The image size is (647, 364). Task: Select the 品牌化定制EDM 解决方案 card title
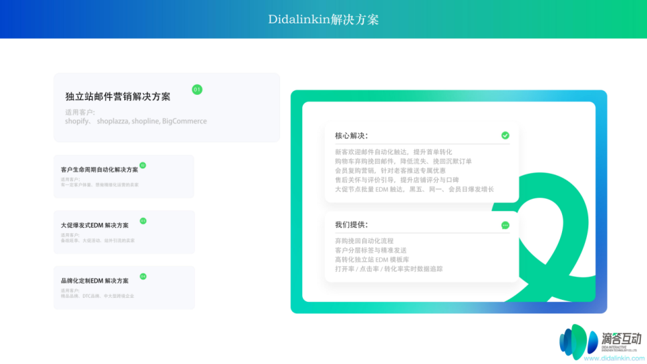pyautogui.click(x=94, y=281)
